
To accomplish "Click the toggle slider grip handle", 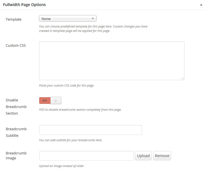I will (56, 101).
